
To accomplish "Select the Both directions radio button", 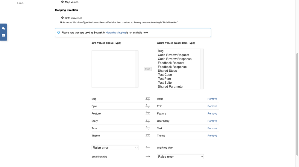I will (x=62, y=18).
